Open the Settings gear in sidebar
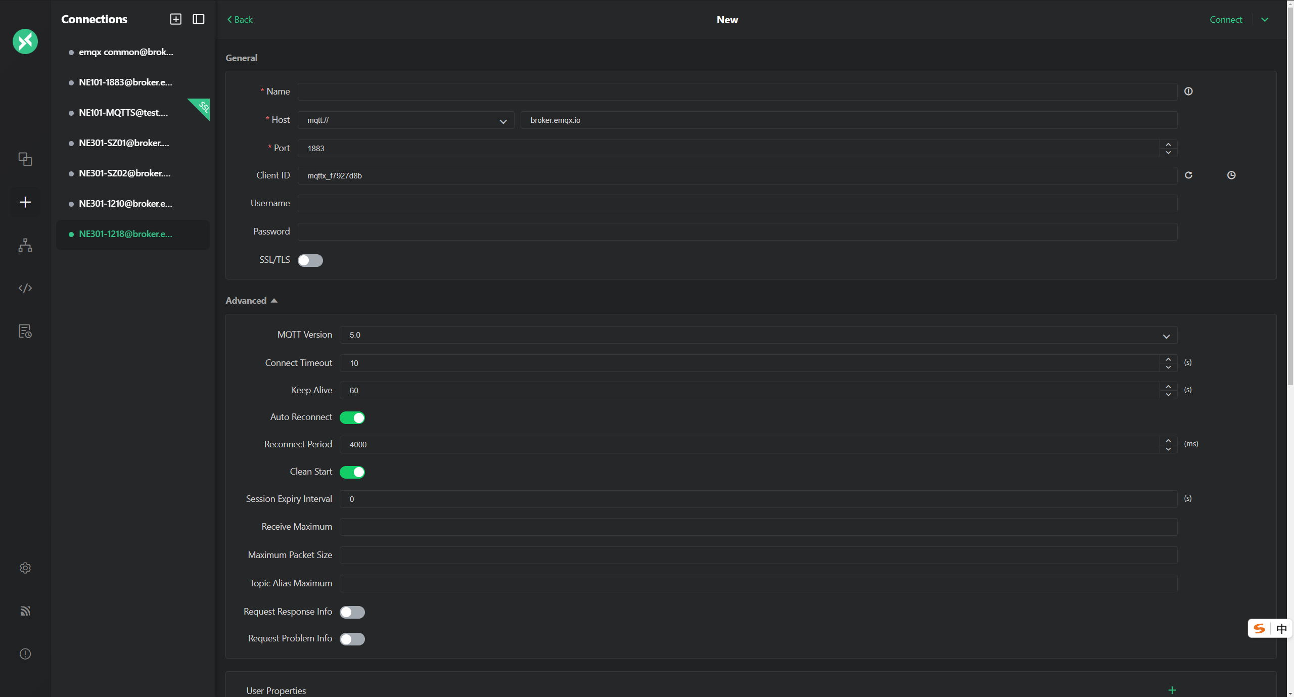This screenshot has width=1294, height=697. click(x=25, y=568)
